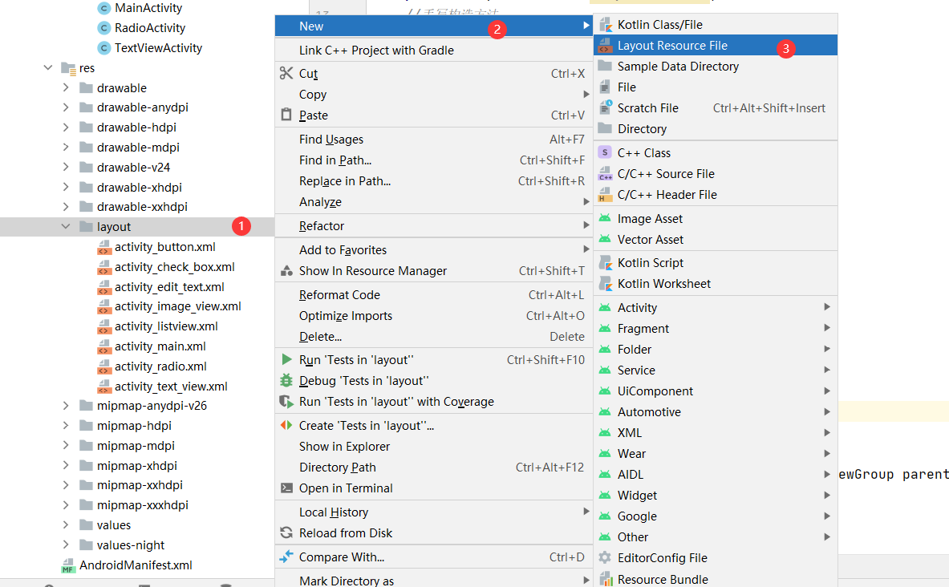The width and height of the screenshot is (949, 587).
Task: Click the C++ Class icon
Action: pos(605,153)
